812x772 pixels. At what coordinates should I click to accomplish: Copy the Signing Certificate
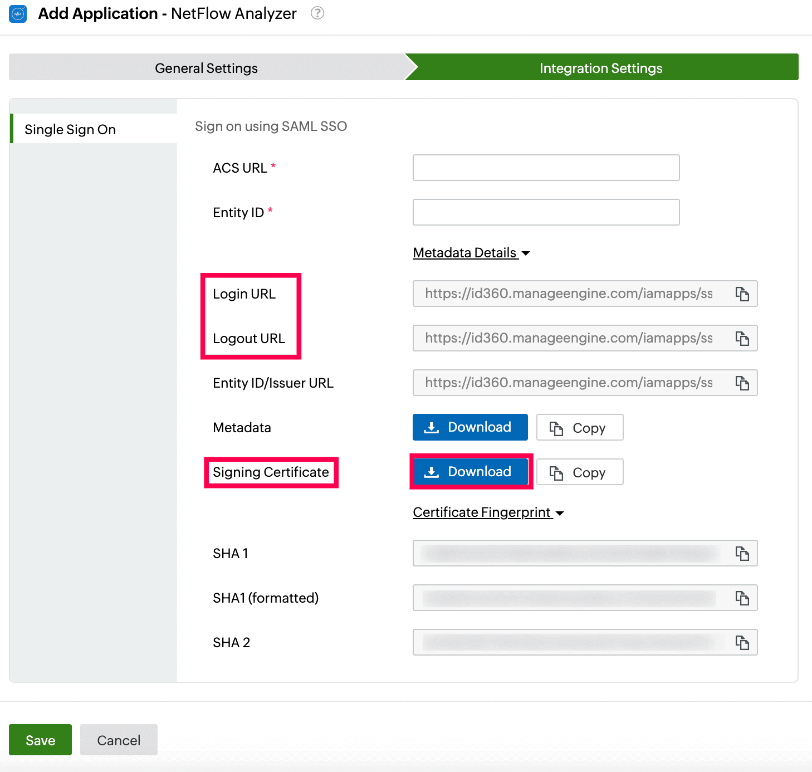click(x=580, y=472)
